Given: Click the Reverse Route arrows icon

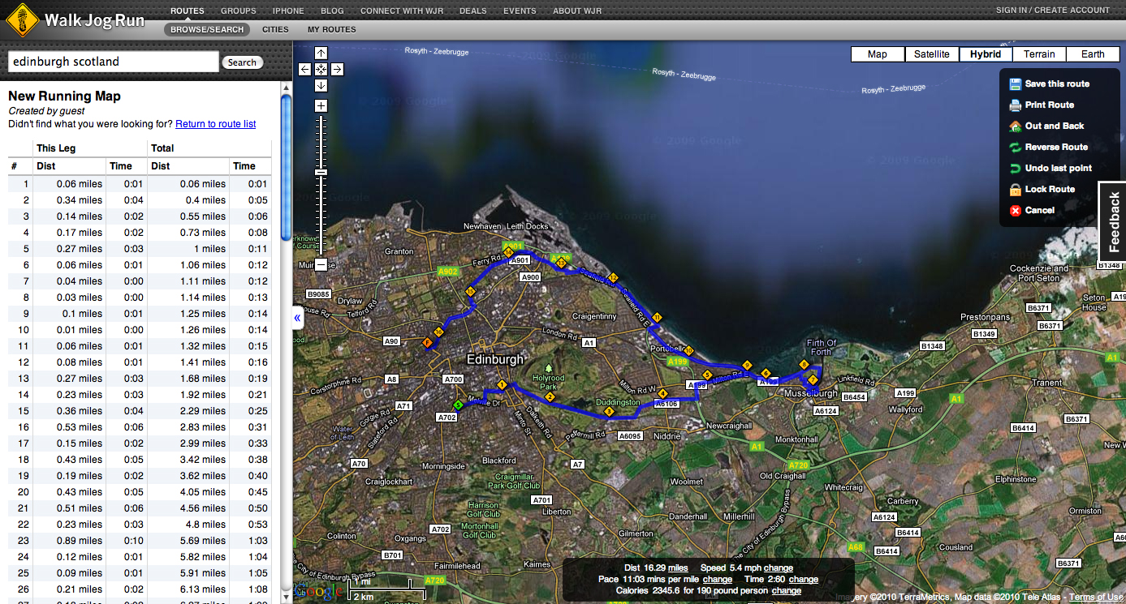Looking at the screenshot, I should point(1015,148).
